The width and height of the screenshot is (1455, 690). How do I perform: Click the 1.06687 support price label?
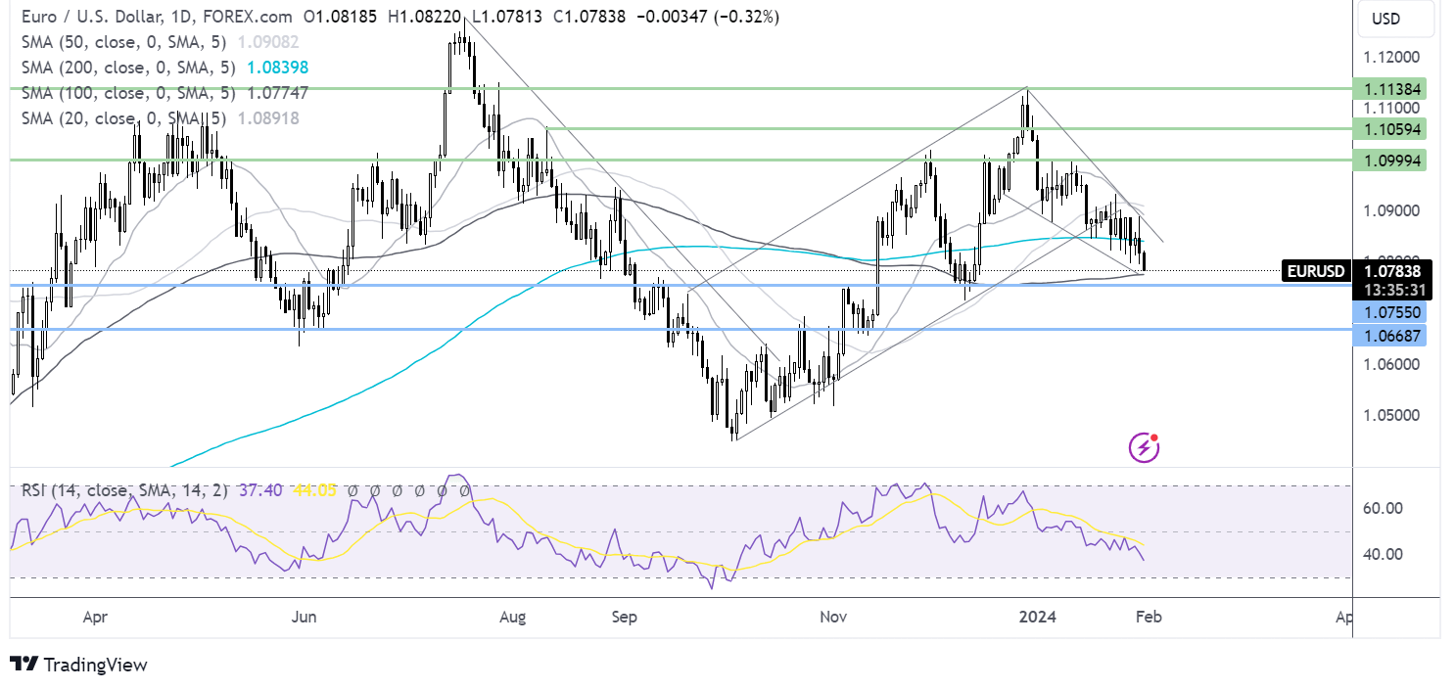1389,336
